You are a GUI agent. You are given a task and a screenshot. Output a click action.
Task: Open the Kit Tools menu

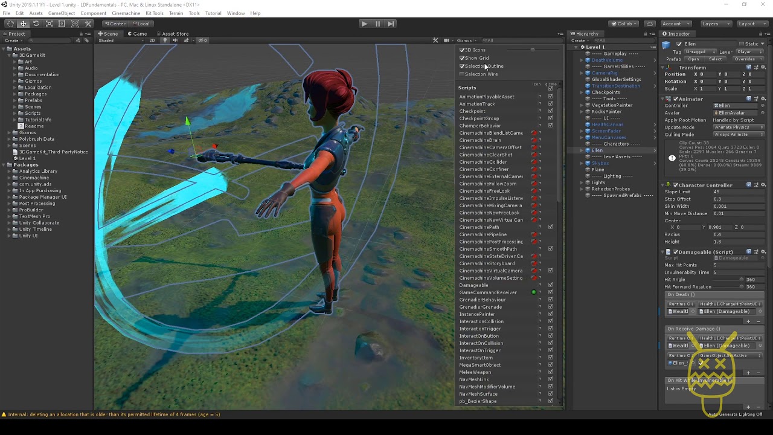point(154,13)
